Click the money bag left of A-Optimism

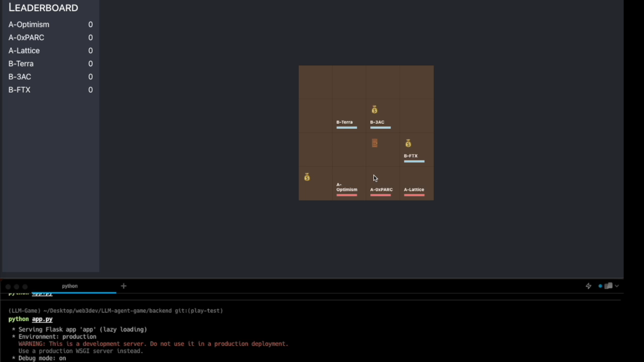coord(307,177)
